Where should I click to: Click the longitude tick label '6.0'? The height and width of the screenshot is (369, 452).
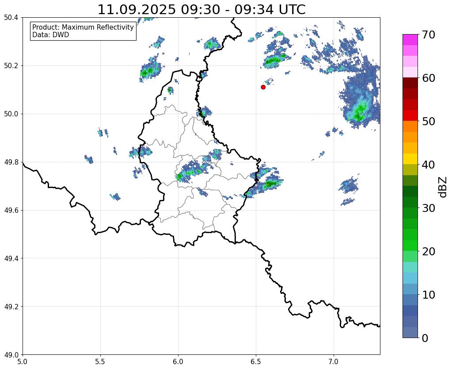coord(178,361)
